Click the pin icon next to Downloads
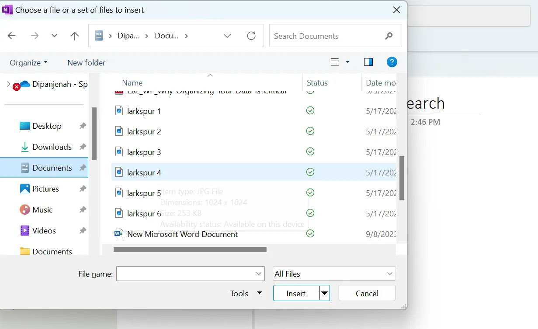The image size is (538, 329). 82,147
